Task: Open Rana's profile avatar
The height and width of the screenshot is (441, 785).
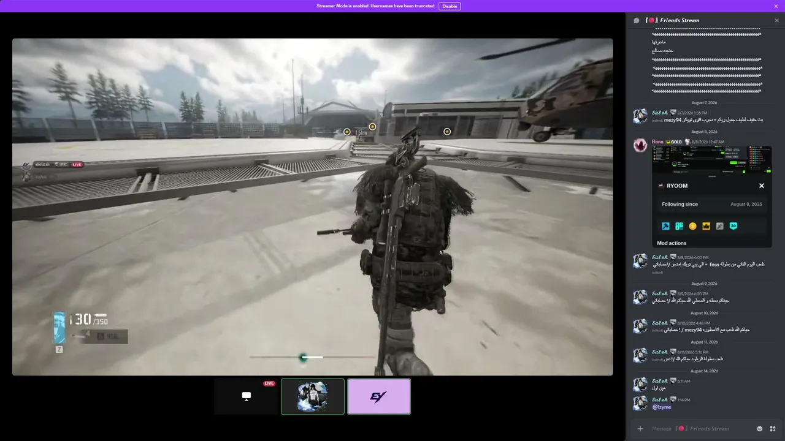Action: pos(640,145)
